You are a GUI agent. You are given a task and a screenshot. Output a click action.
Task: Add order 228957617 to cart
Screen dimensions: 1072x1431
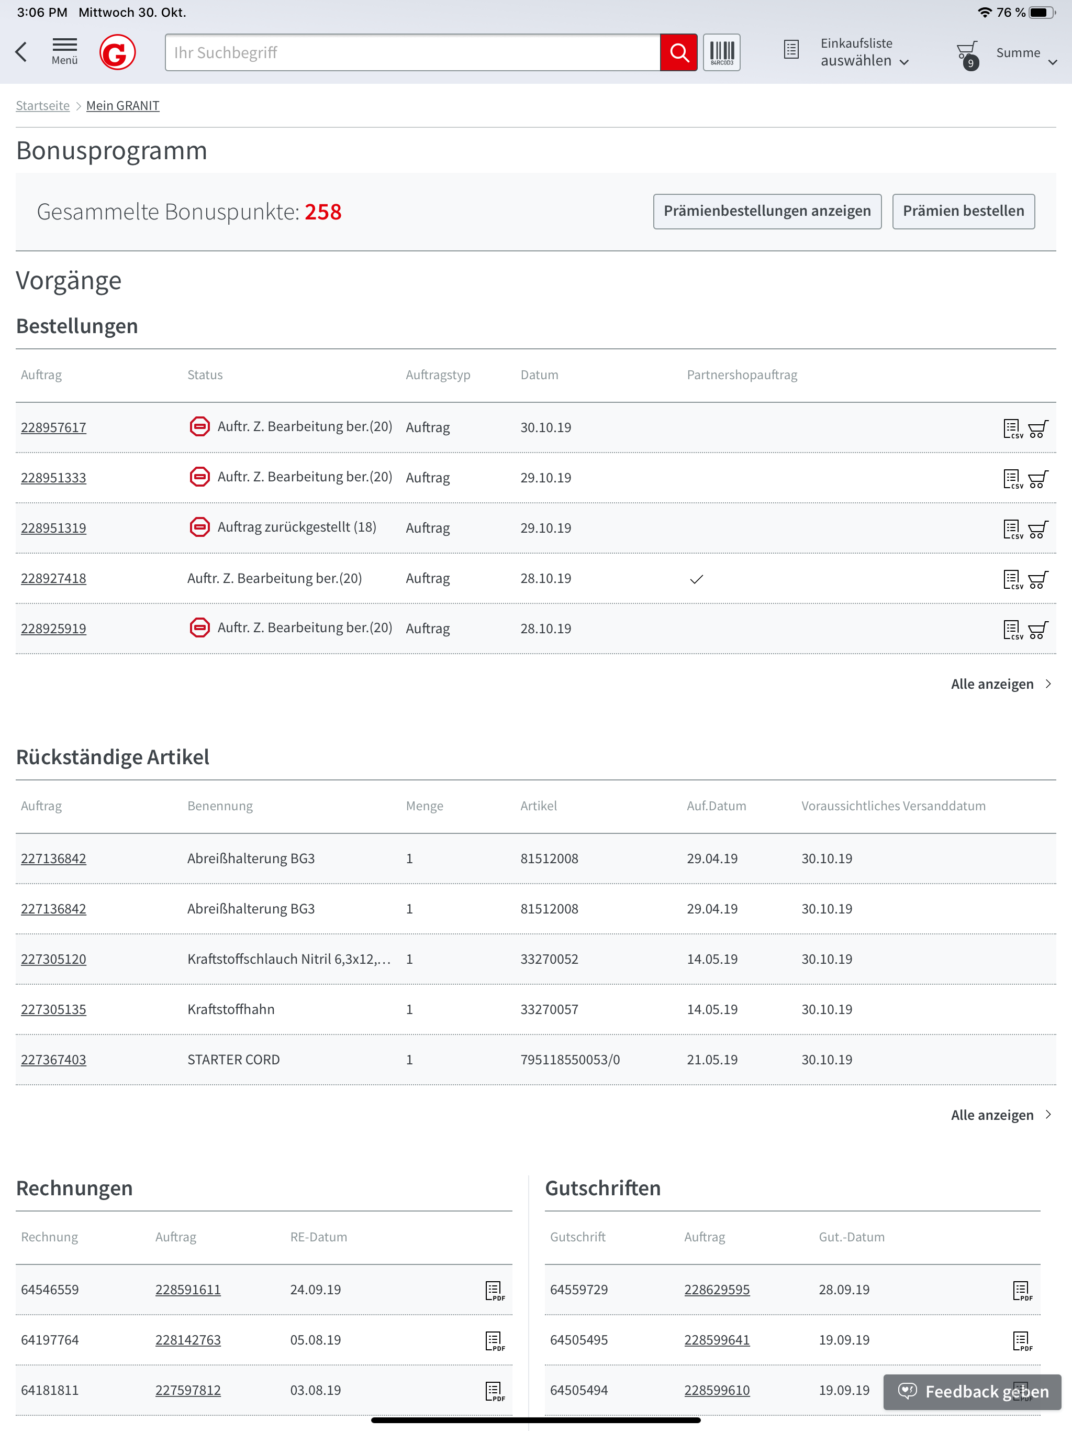[1038, 429]
